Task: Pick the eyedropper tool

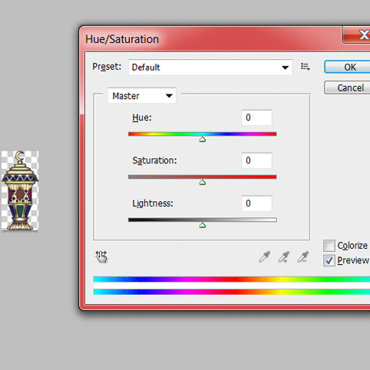Action: 264,257
